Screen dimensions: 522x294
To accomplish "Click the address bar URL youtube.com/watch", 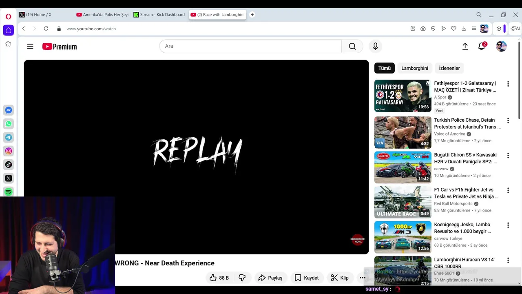I will click(x=91, y=29).
